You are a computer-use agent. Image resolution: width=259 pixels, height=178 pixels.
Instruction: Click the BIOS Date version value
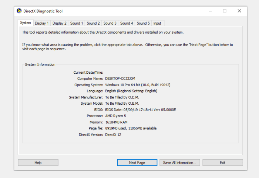click(x=140, y=110)
